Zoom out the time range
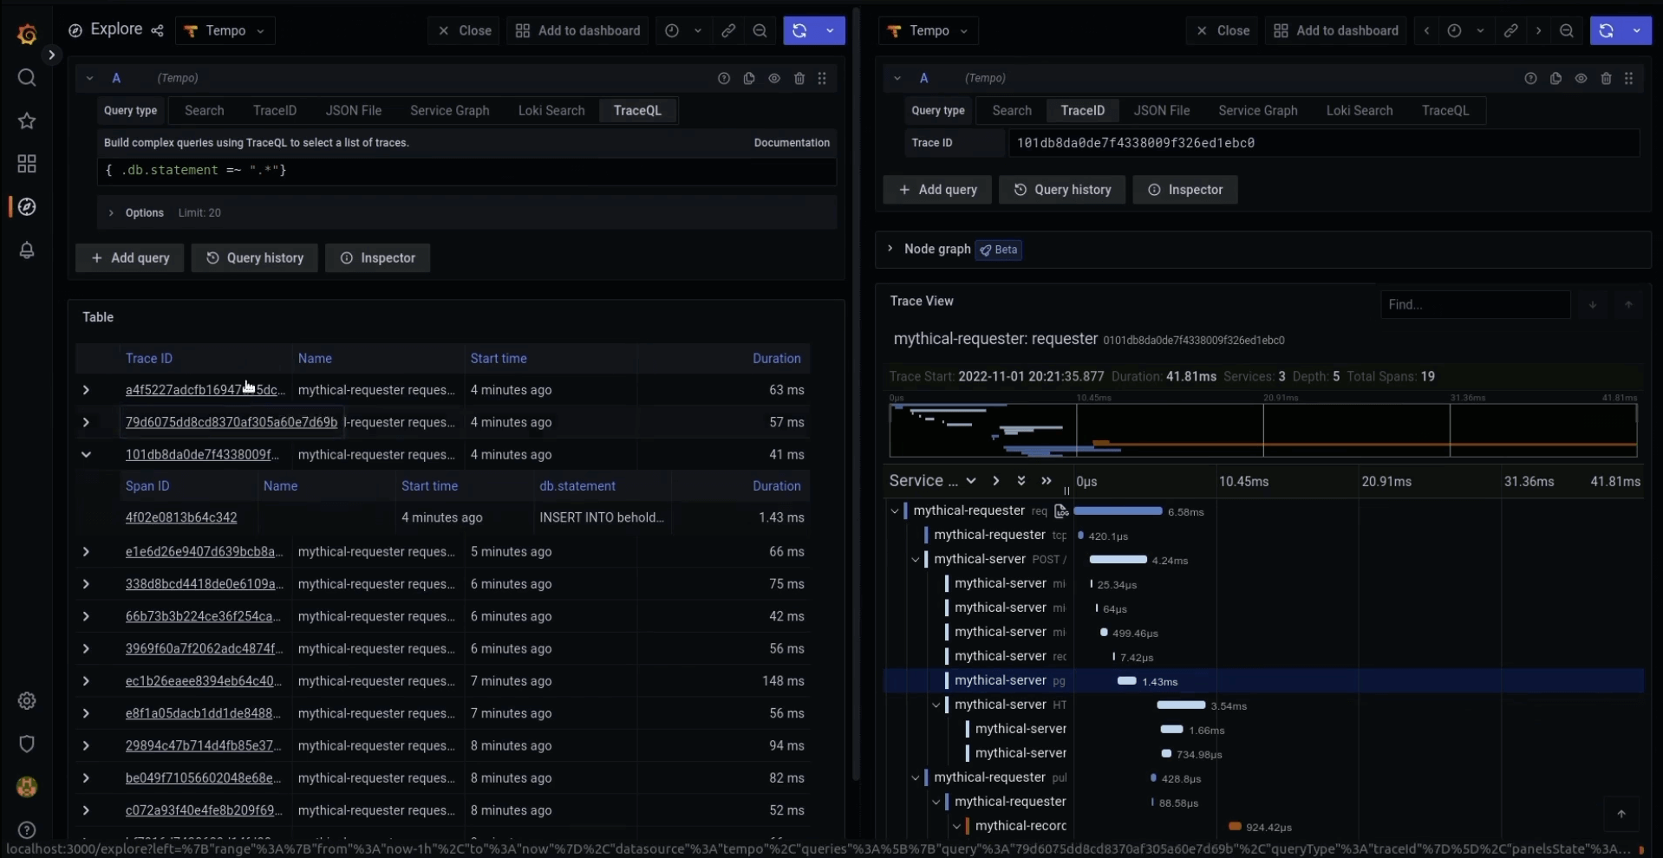 coord(760,30)
